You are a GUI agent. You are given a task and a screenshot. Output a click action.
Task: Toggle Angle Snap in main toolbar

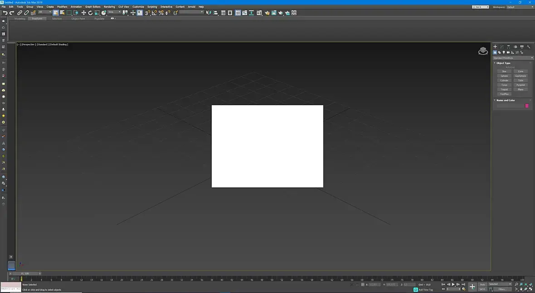(x=154, y=13)
